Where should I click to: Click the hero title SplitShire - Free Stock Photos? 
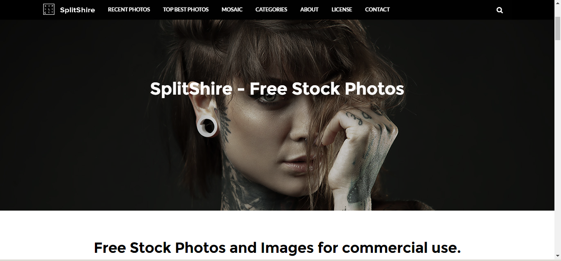click(x=277, y=89)
